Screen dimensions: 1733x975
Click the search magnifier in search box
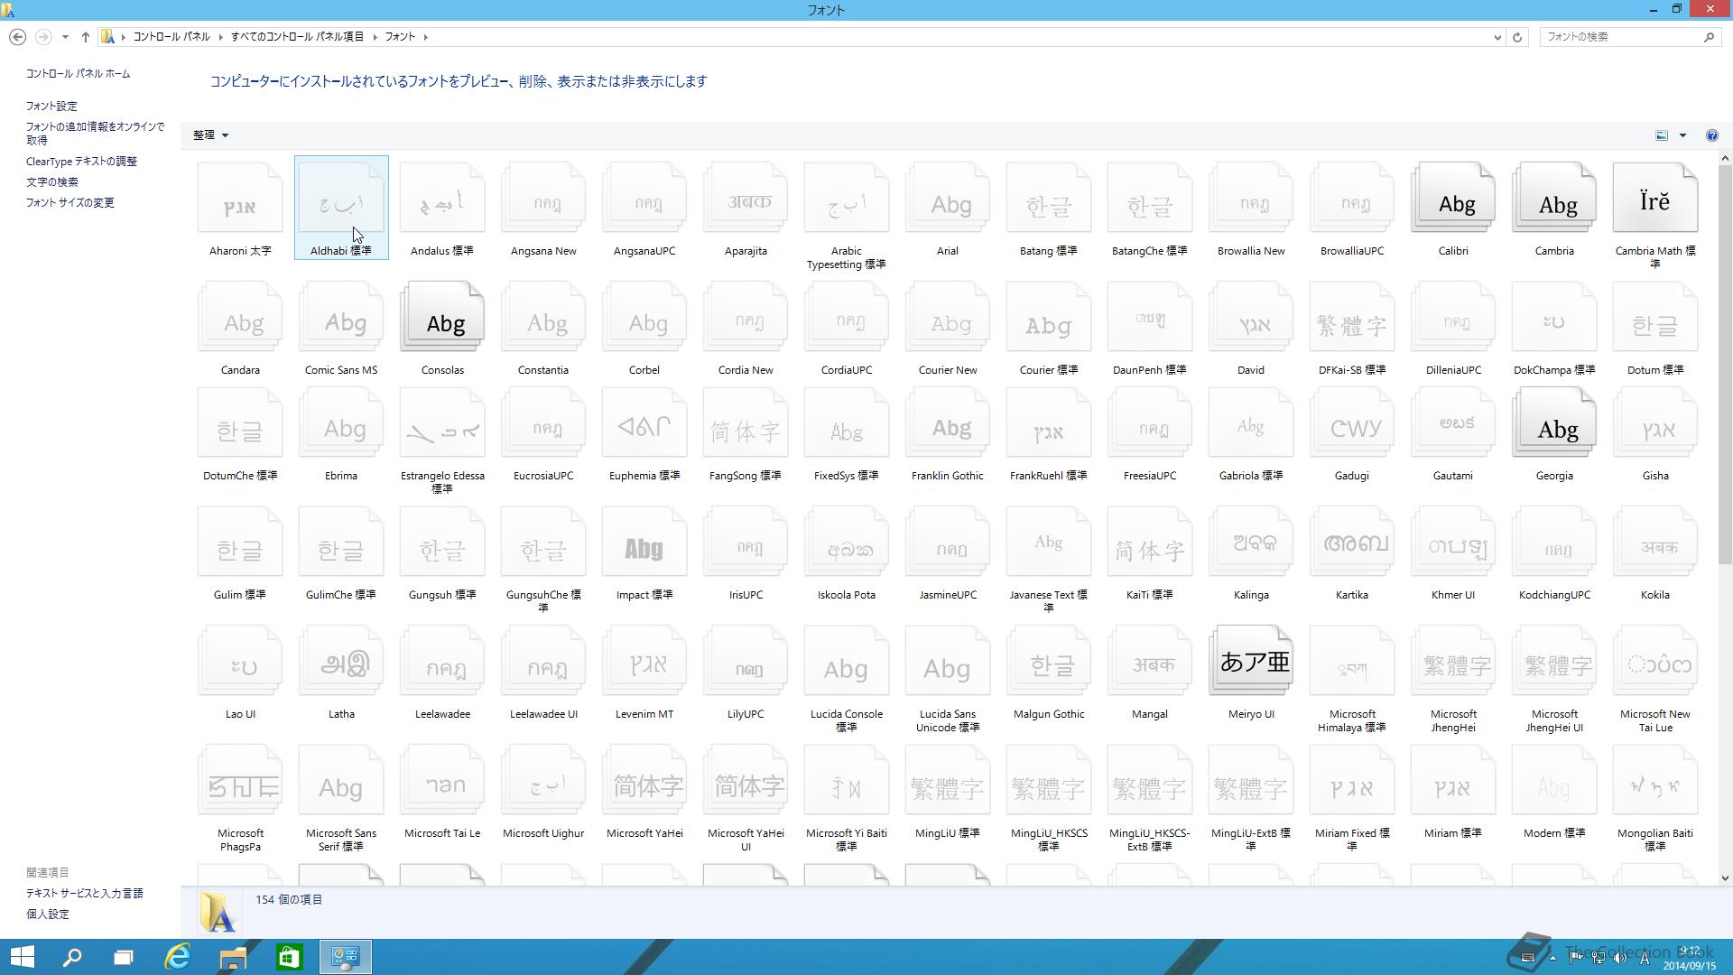(x=1709, y=37)
